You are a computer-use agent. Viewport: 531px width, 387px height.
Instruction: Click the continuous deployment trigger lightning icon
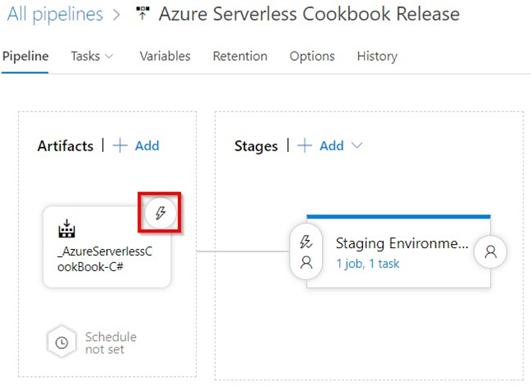[x=161, y=214]
